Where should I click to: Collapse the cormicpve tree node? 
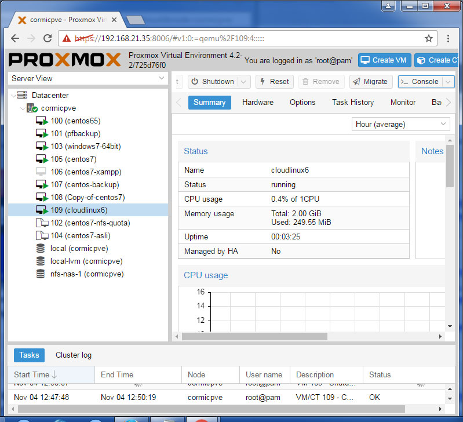point(23,108)
